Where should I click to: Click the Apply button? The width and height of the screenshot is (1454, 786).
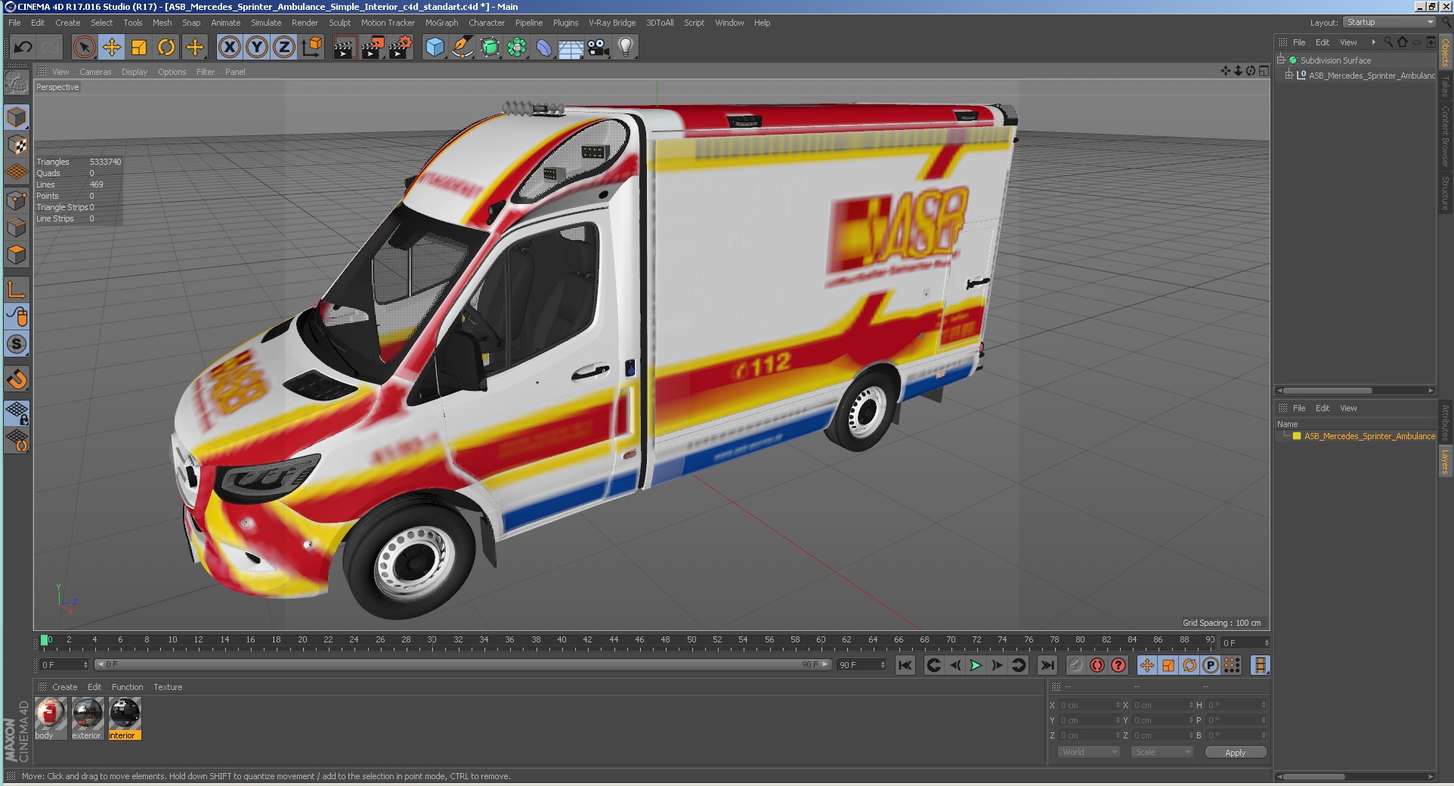coord(1235,752)
